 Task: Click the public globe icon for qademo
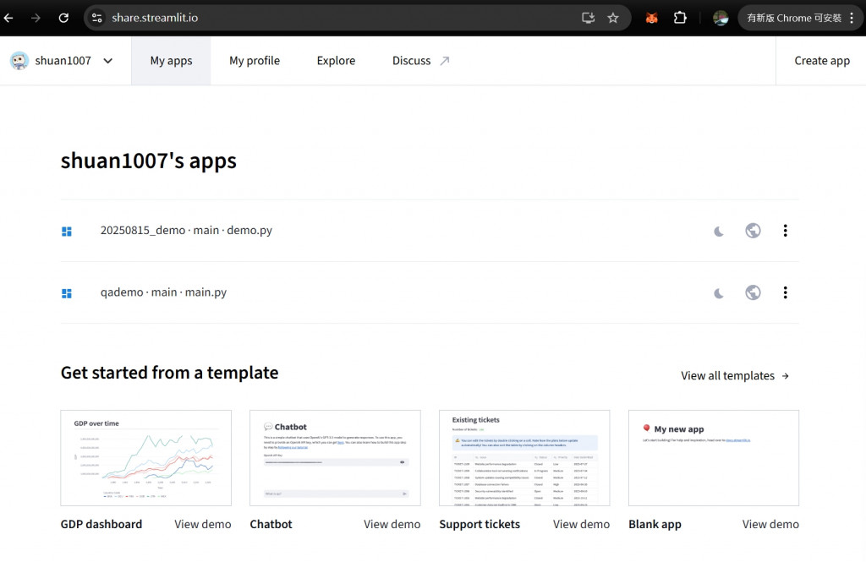(753, 292)
